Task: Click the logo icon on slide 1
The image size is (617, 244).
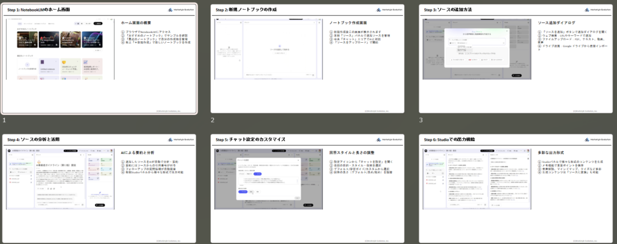Action: (x=171, y=10)
